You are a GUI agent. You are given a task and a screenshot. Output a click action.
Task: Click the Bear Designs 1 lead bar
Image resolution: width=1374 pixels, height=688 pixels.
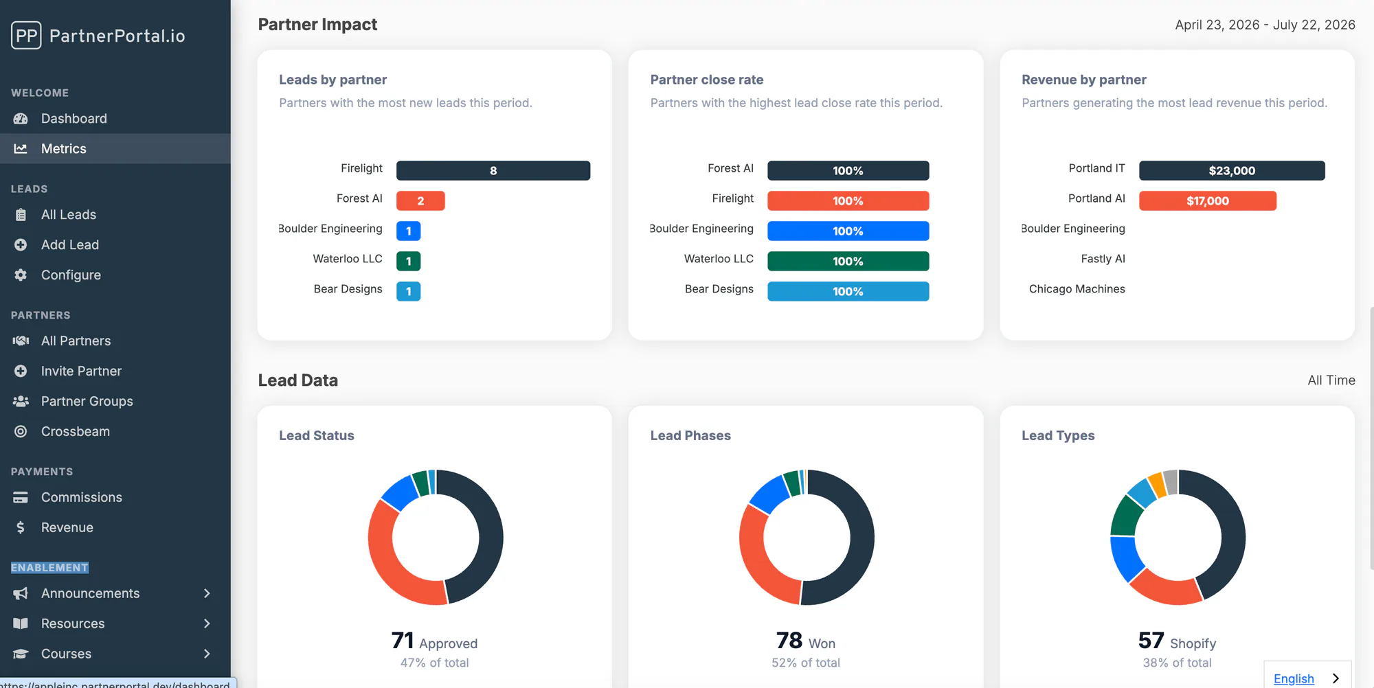[409, 292]
